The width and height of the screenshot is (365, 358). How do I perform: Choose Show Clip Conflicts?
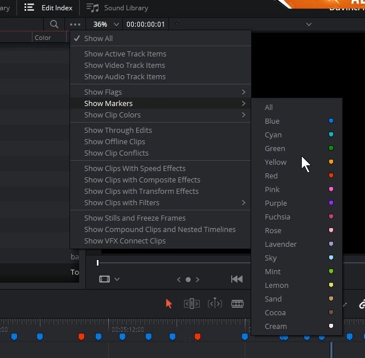pyautogui.click(x=161, y=153)
